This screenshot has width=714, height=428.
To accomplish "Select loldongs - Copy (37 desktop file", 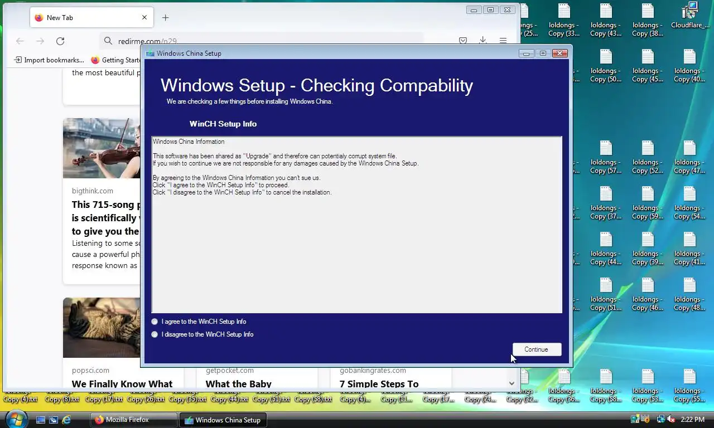I will pyautogui.click(x=606, y=203).
